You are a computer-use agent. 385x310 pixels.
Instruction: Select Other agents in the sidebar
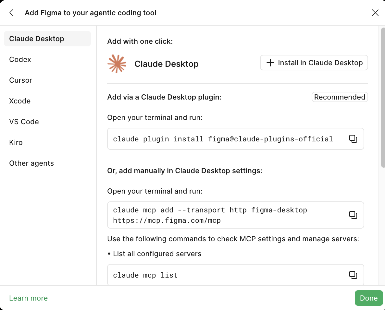31,163
